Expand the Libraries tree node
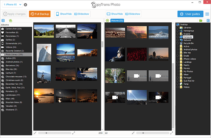Screen dimensions: 211x138 177,28
